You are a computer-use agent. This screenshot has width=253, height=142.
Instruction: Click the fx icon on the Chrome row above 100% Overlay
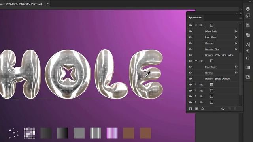tap(236, 73)
